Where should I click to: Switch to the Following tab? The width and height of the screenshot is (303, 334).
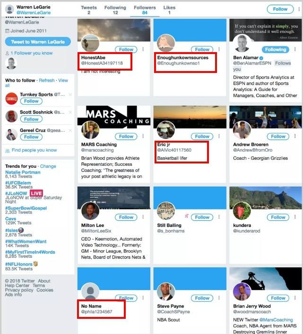coord(115,10)
